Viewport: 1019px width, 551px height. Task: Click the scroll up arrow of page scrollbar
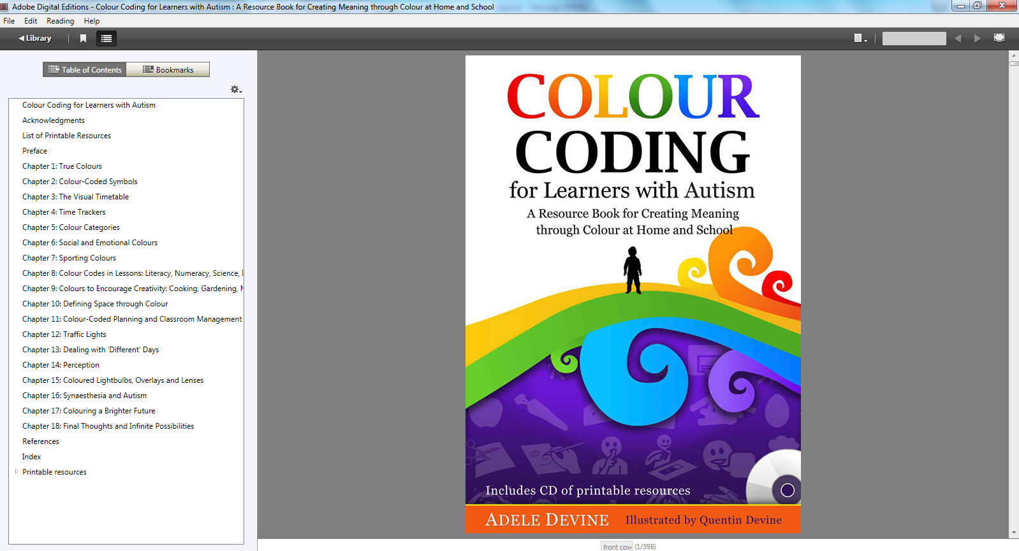(1014, 55)
